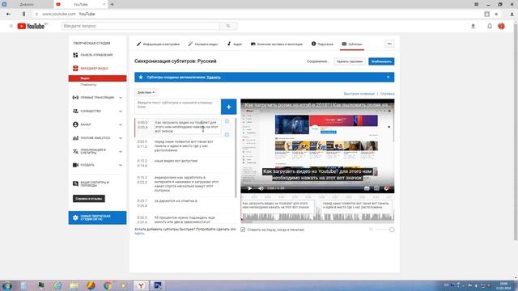Screen dimensions: 518x291
Task: Open Yandex Browser in taskbar
Action: pos(141,285)
